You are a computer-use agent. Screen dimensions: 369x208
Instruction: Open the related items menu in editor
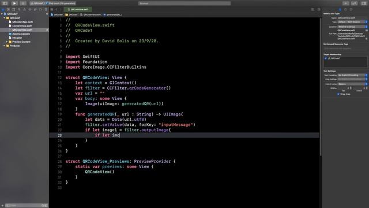point(52,9)
